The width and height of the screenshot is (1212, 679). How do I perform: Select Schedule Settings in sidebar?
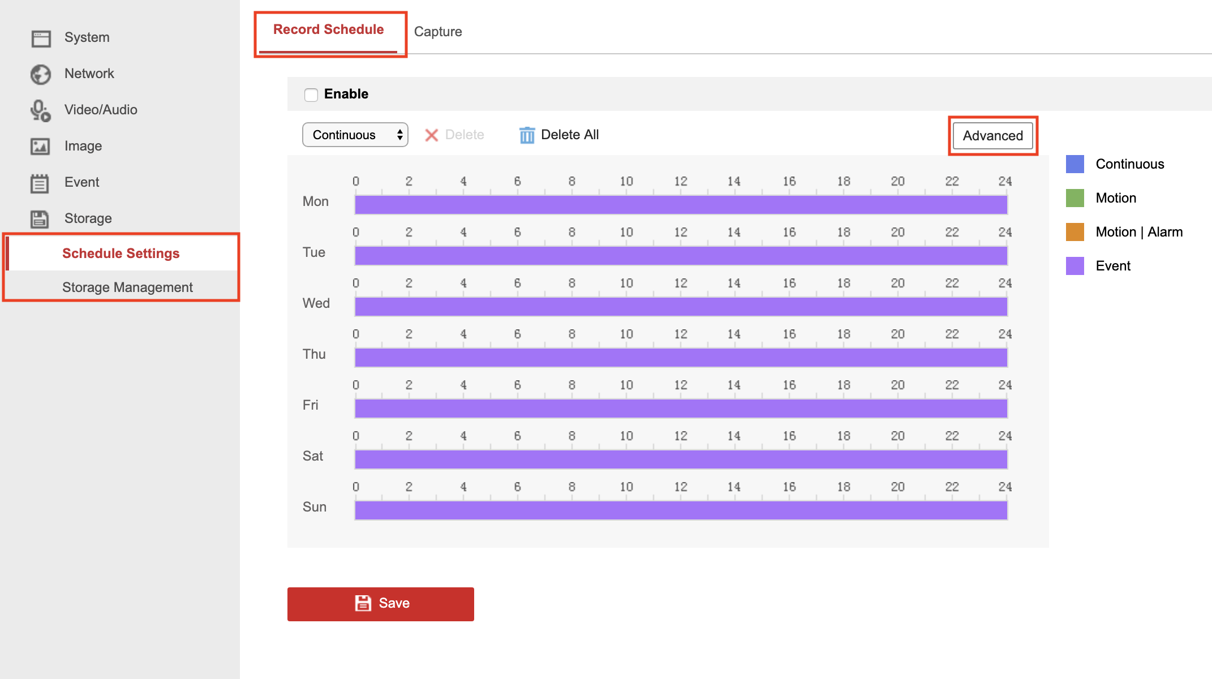(x=121, y=253)
